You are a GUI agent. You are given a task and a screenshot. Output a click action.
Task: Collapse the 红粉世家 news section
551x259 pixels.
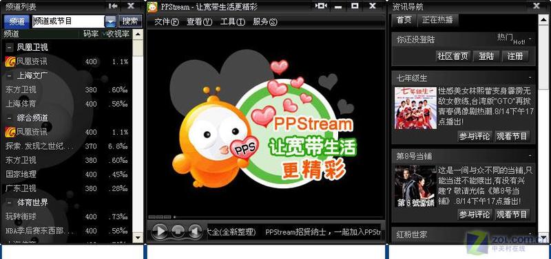(530, 234)
